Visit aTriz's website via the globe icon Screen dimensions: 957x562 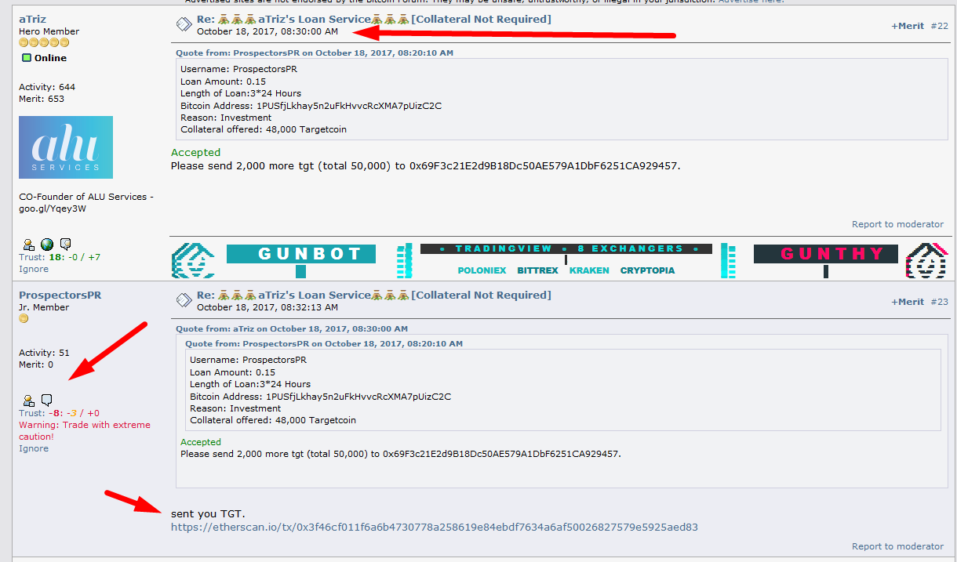pos(47,245)
